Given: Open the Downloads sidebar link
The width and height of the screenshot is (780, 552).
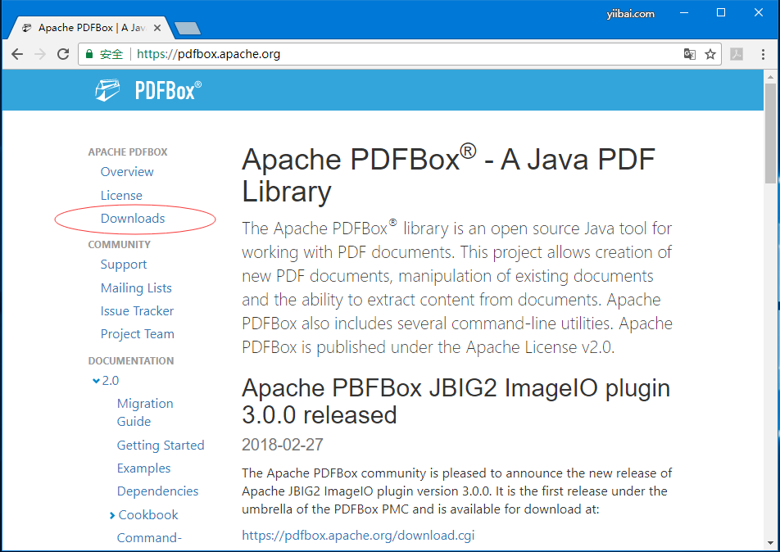Looking at the screenshot, I should tap(133, 219).
